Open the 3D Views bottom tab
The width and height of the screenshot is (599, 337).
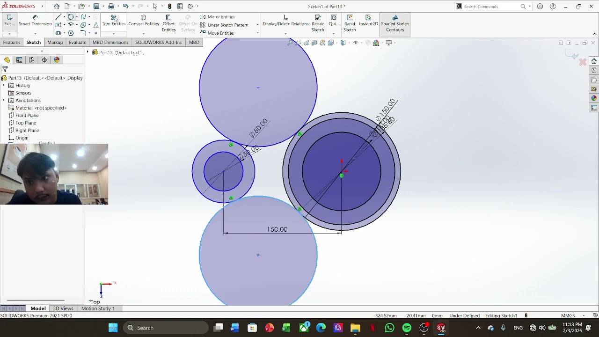click(63, 308)
